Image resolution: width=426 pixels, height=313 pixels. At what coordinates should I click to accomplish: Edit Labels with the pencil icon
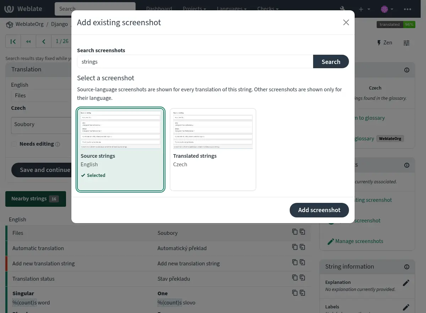click(x=406, y=307)
